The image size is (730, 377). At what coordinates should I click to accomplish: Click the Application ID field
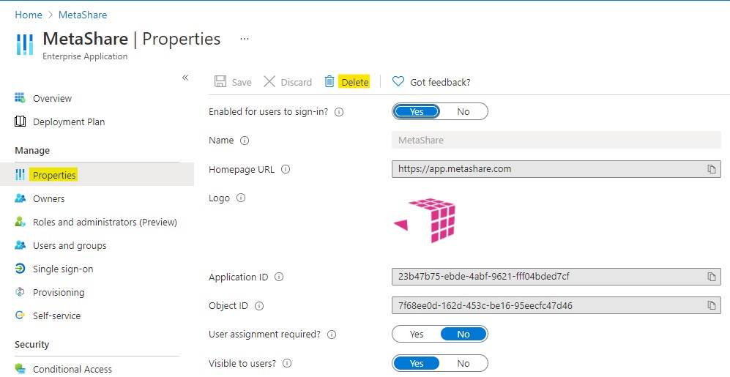click(556, 277)
